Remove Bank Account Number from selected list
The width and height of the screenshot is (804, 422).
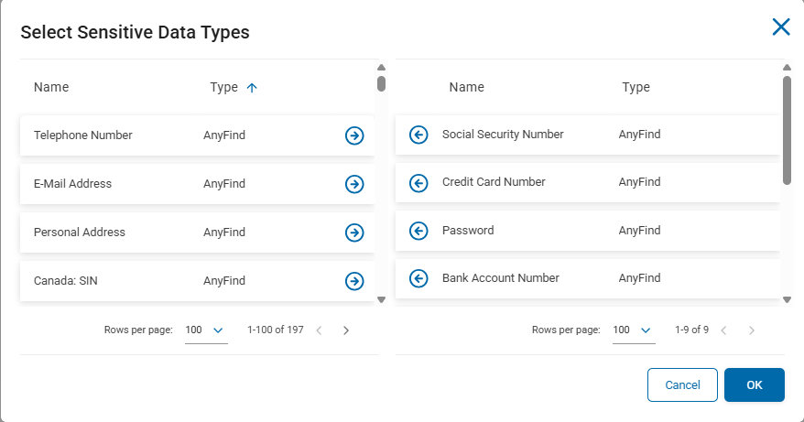point(418,278)
